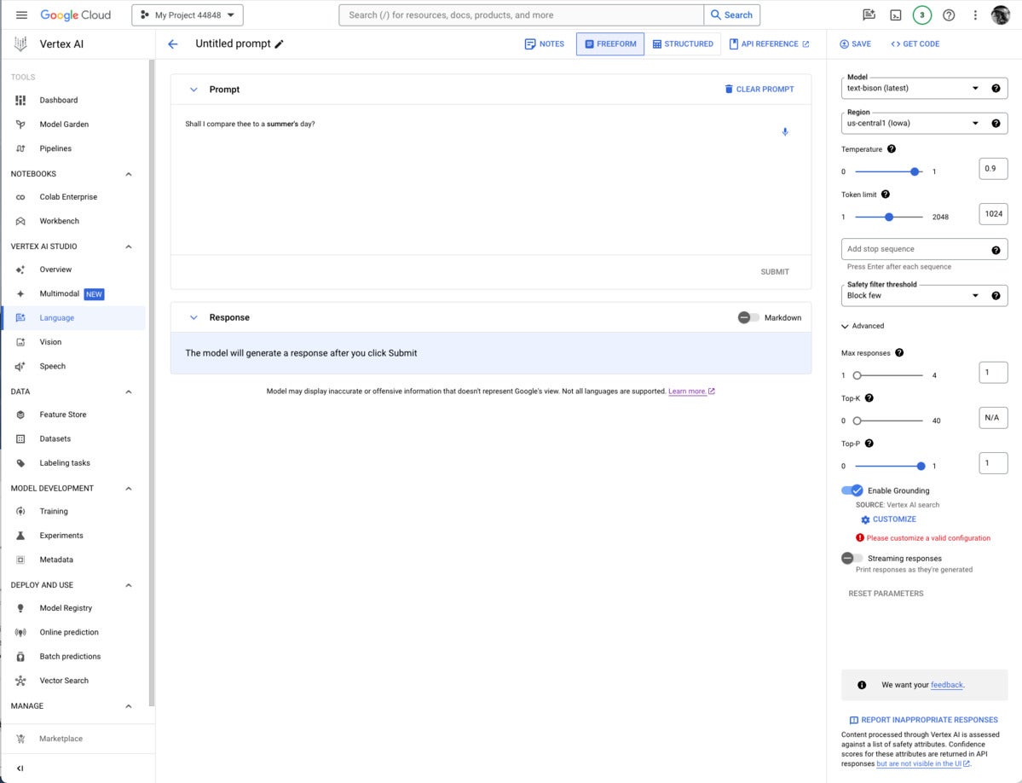Collapse the Notebooks sidebar group
The width and height of the screenshot is (1022, 783).
pos(129,174)
